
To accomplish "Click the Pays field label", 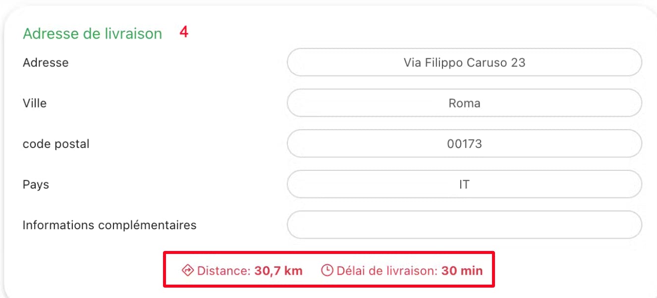I will [36, 185].
